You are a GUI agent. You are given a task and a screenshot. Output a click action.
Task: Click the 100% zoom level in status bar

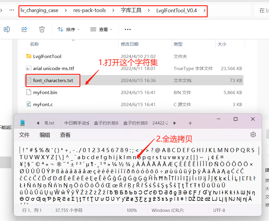click(132, 210)
